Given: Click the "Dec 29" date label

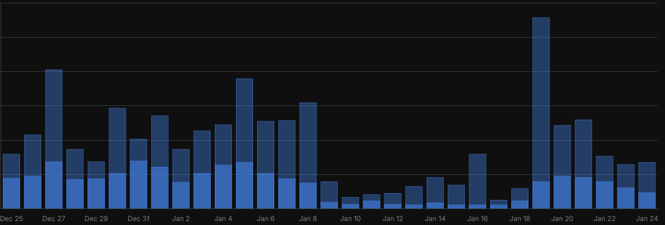Looking at the screenshot, I should 97,219.
